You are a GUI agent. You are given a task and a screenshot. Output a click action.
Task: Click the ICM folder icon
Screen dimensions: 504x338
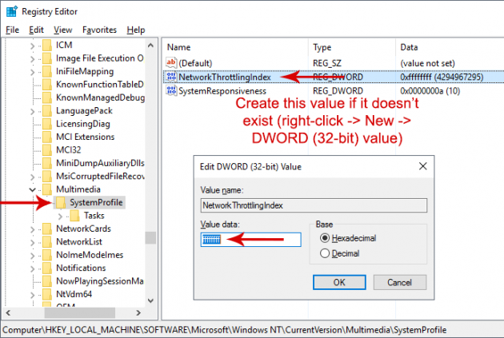click(47, 45)
